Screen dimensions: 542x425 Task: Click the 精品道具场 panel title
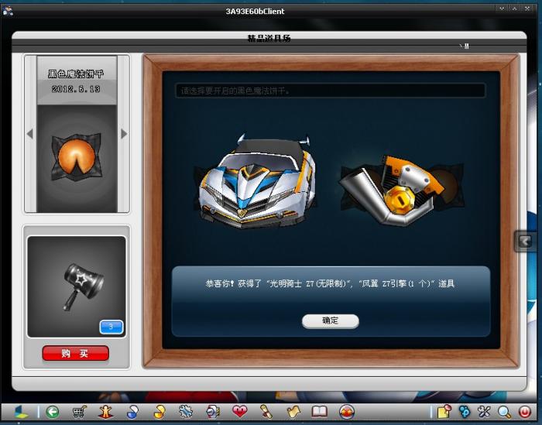(x=269, y=39)
